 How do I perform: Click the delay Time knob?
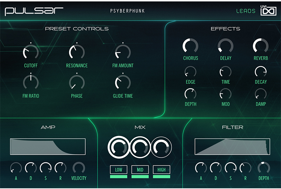pos(226,72)
